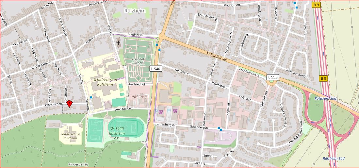Image resolution: width=359 pixels, height=168 pixels.
Task: Select the blue bus stop on Schulstr.
Action: coord(91,97)
